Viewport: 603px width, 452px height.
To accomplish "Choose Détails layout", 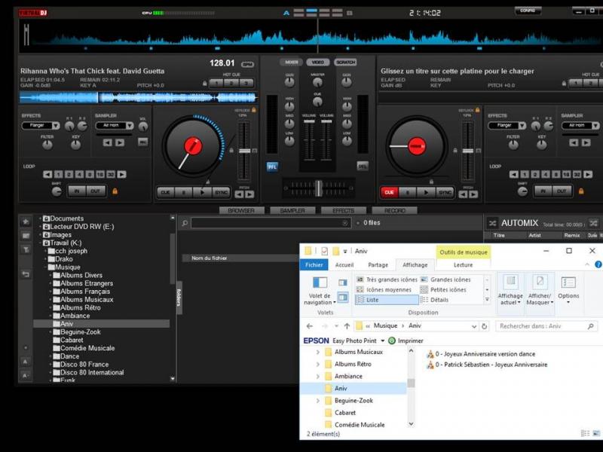I will tap(435, 300).
